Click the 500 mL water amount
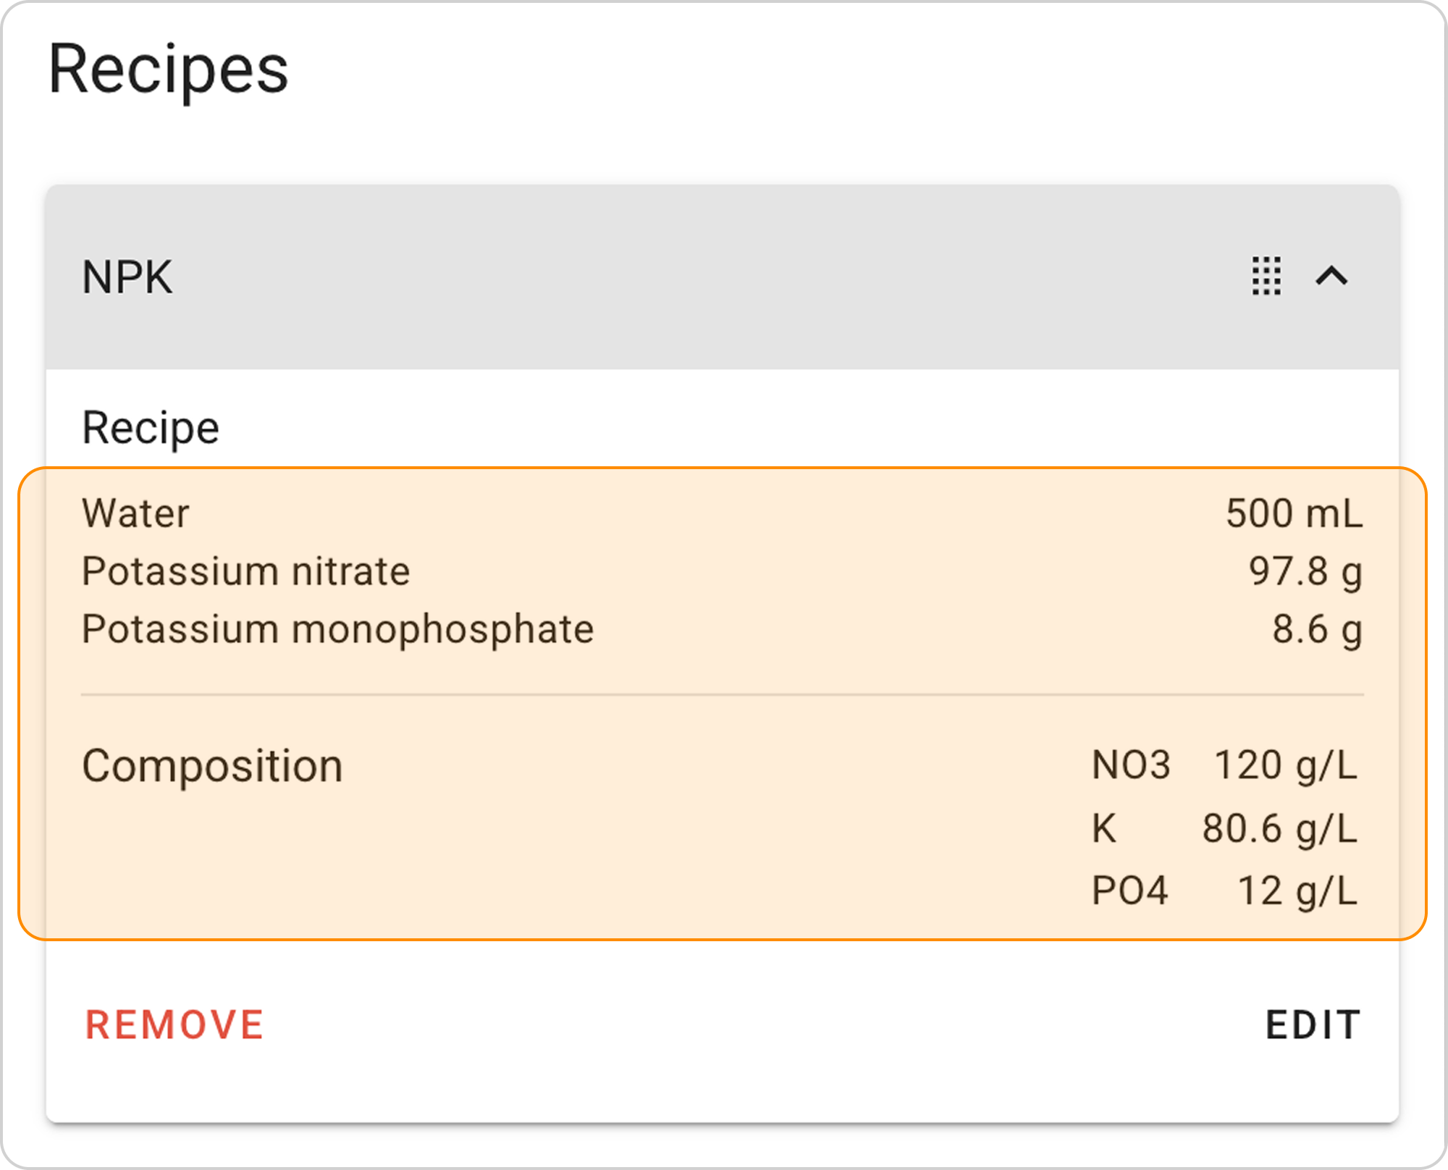Viewport: 1448px width, 1170px height. point(1295,513)
